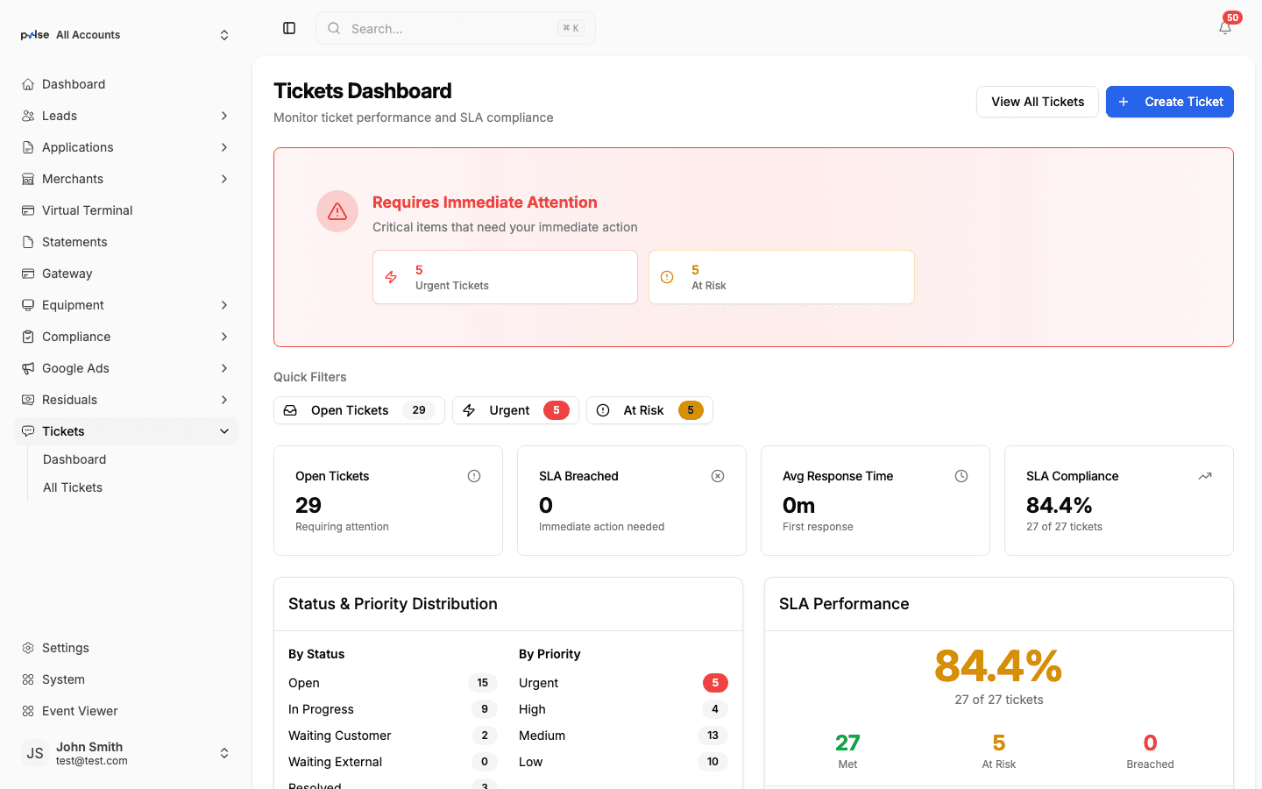Expand the Leads menu chevron
This screenshot has width=1262, height=789.
(x=224, y=115)
